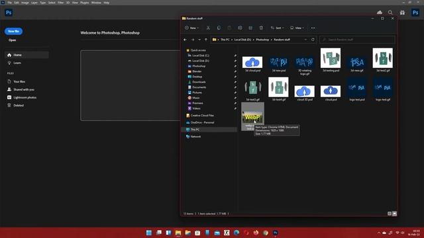The width and height of the screenshot is (424, 238).
Task: Open Photoshop's Image menu
Action: 25,3
